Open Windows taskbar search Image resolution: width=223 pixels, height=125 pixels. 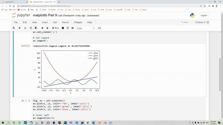click(8, 123)
